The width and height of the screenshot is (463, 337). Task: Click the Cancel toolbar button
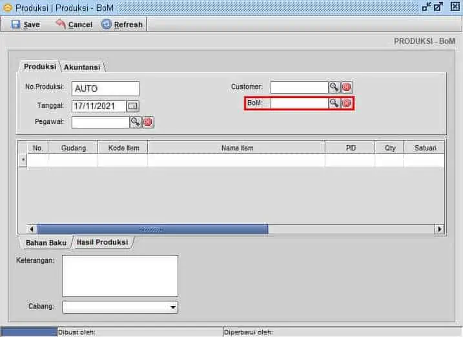[x=74, y=25]
